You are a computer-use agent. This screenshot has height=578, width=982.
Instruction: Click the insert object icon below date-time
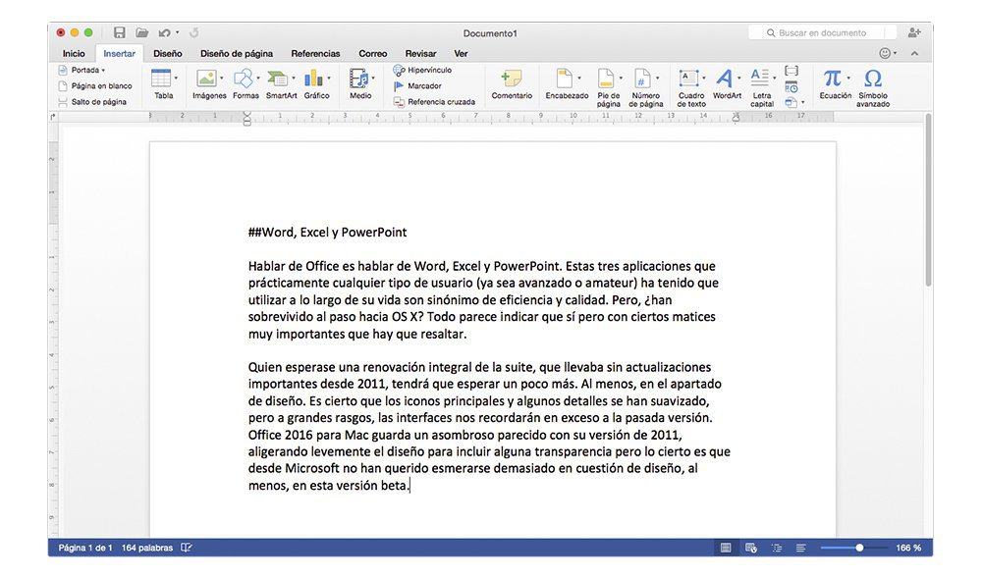click(x=791, y=103)
